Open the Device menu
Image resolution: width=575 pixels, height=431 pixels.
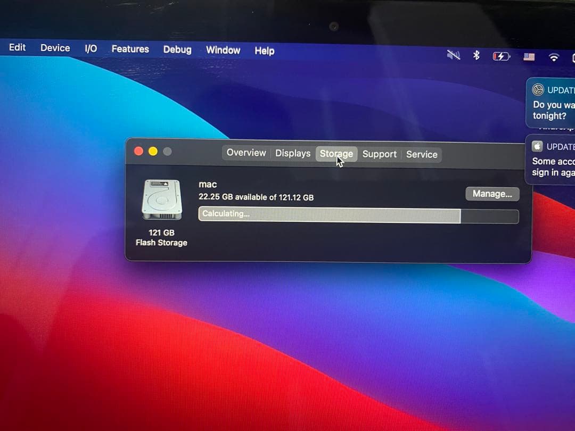coord(55,48)
